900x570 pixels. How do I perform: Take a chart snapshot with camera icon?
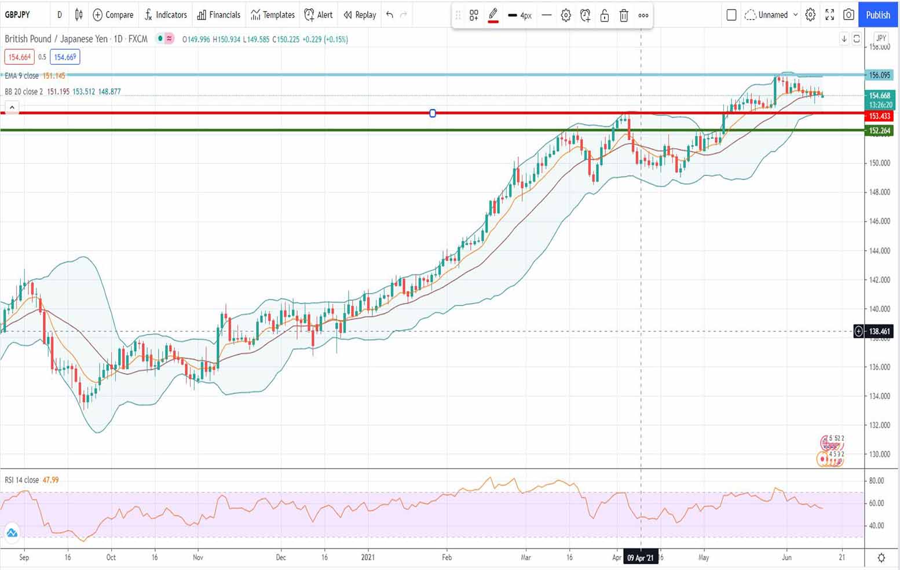[848, 14]
